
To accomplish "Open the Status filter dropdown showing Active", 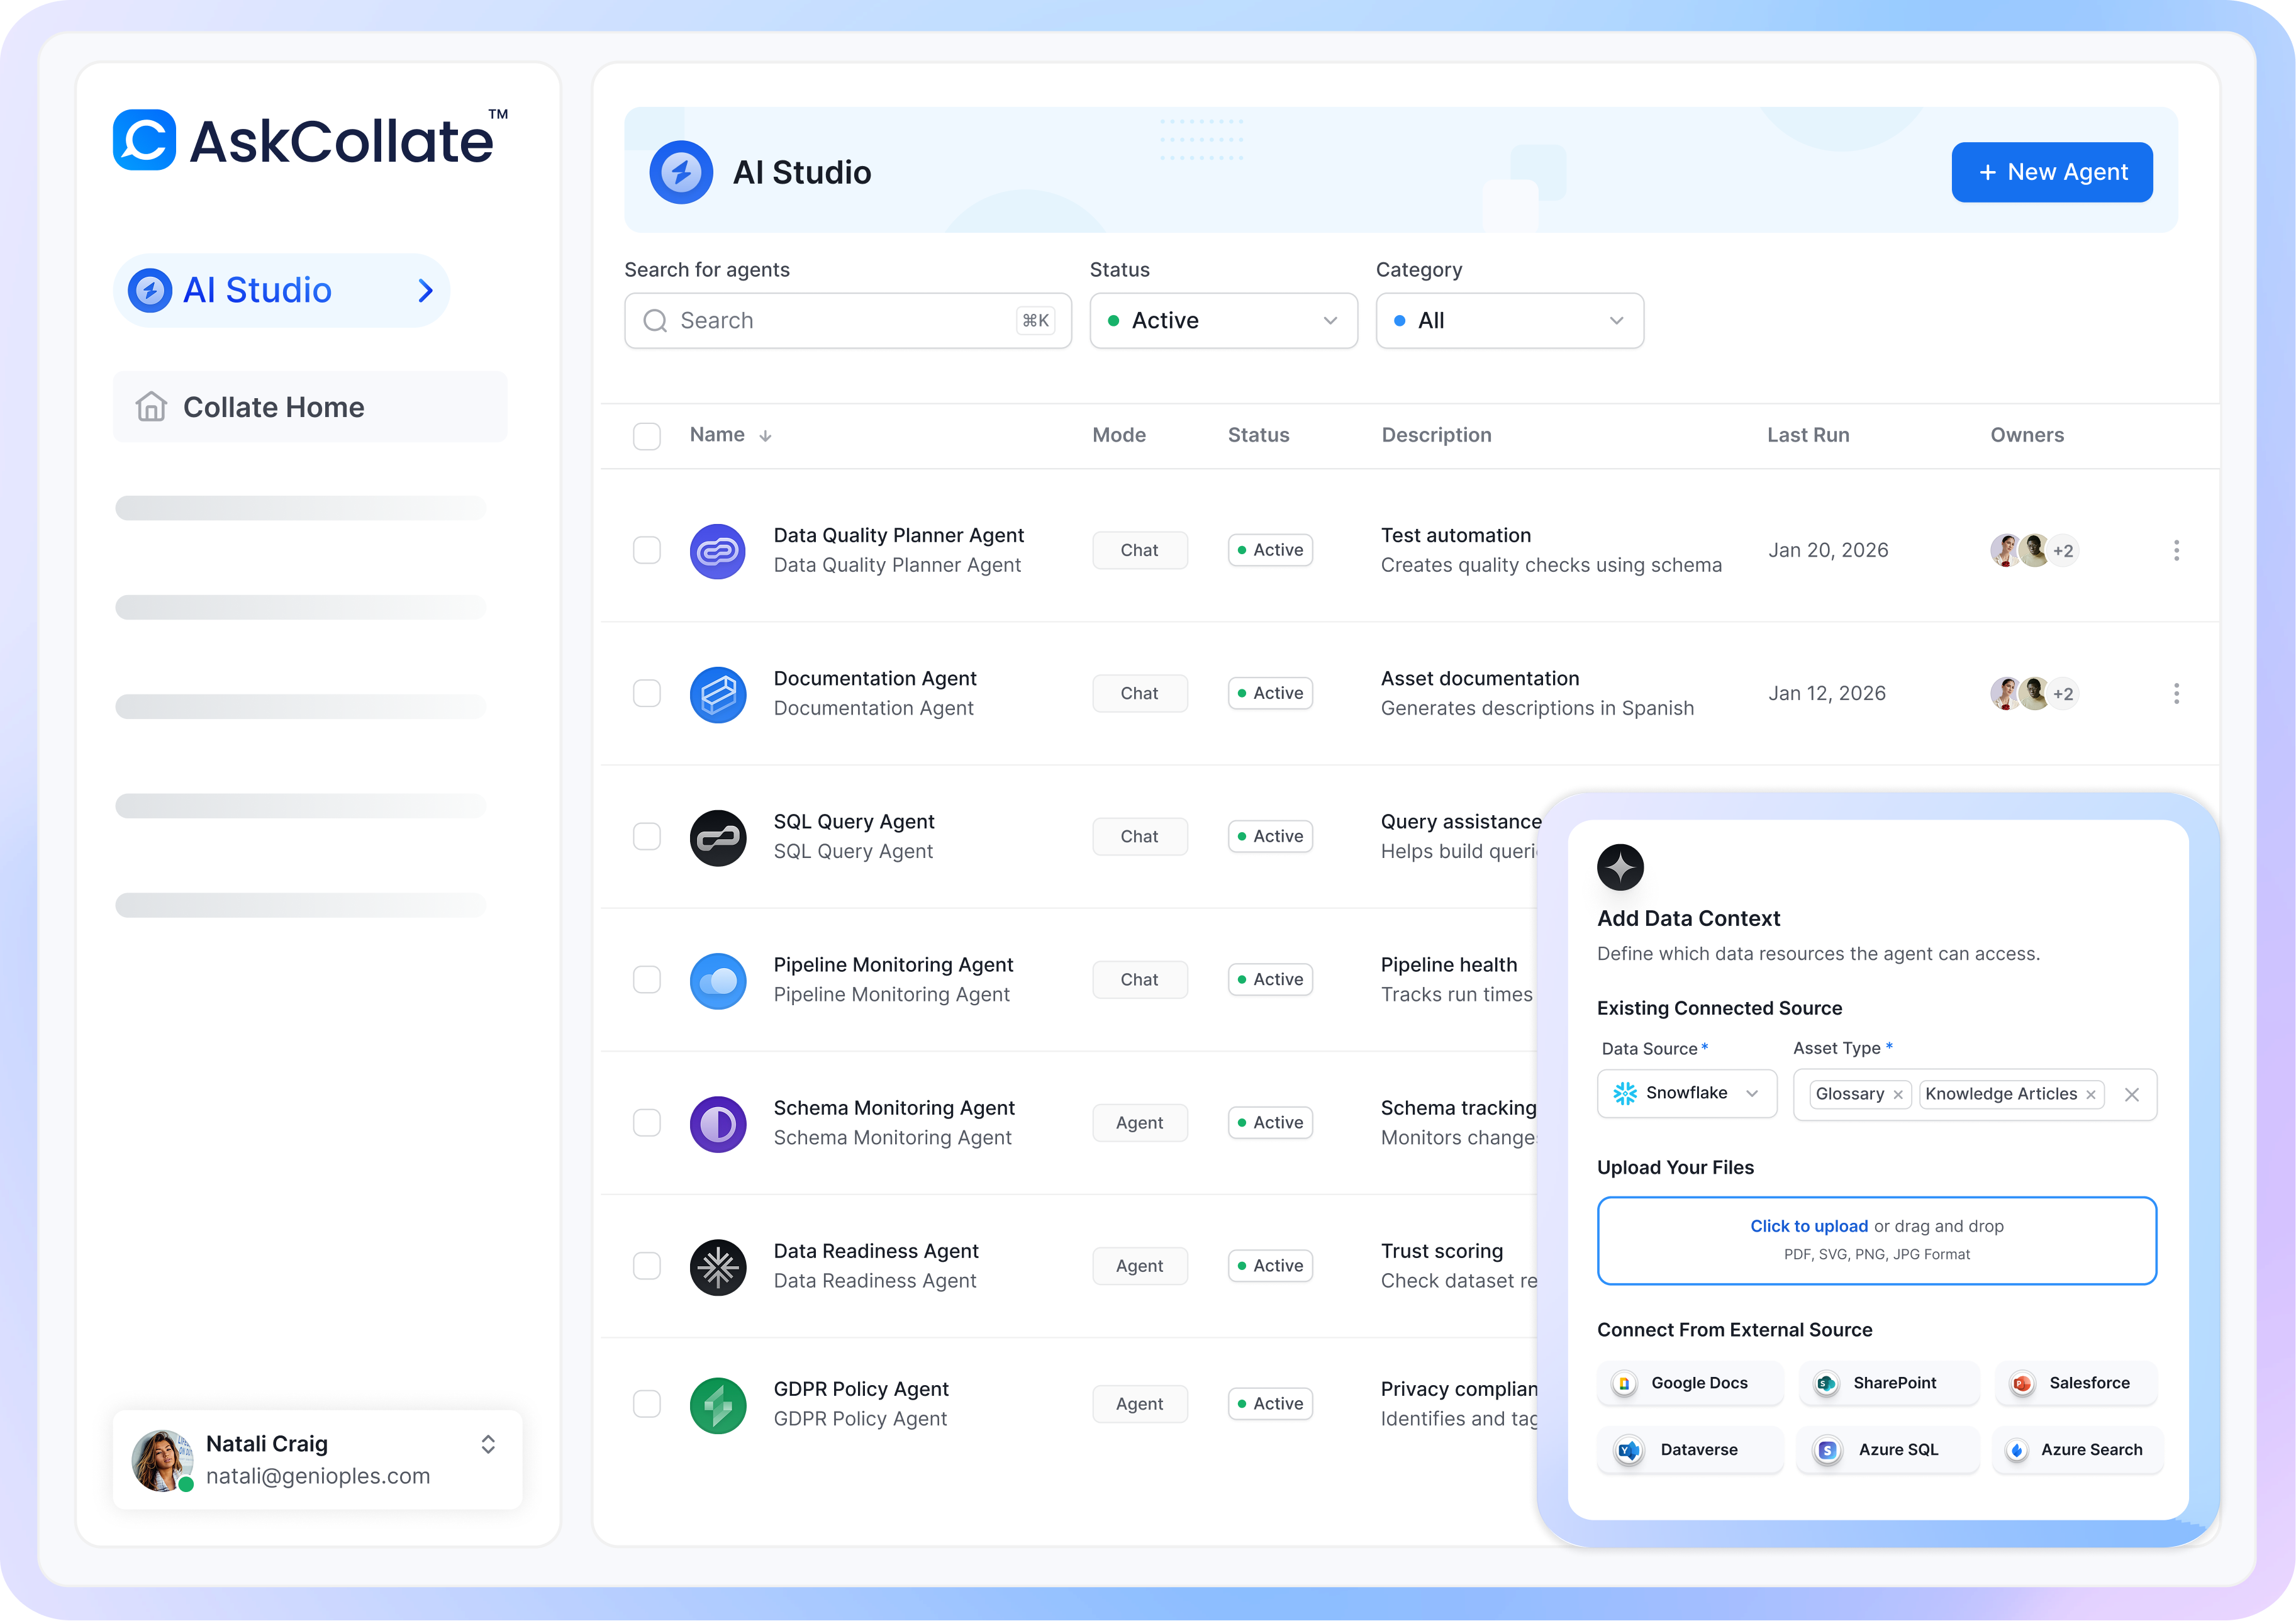I will point(1223,320).
